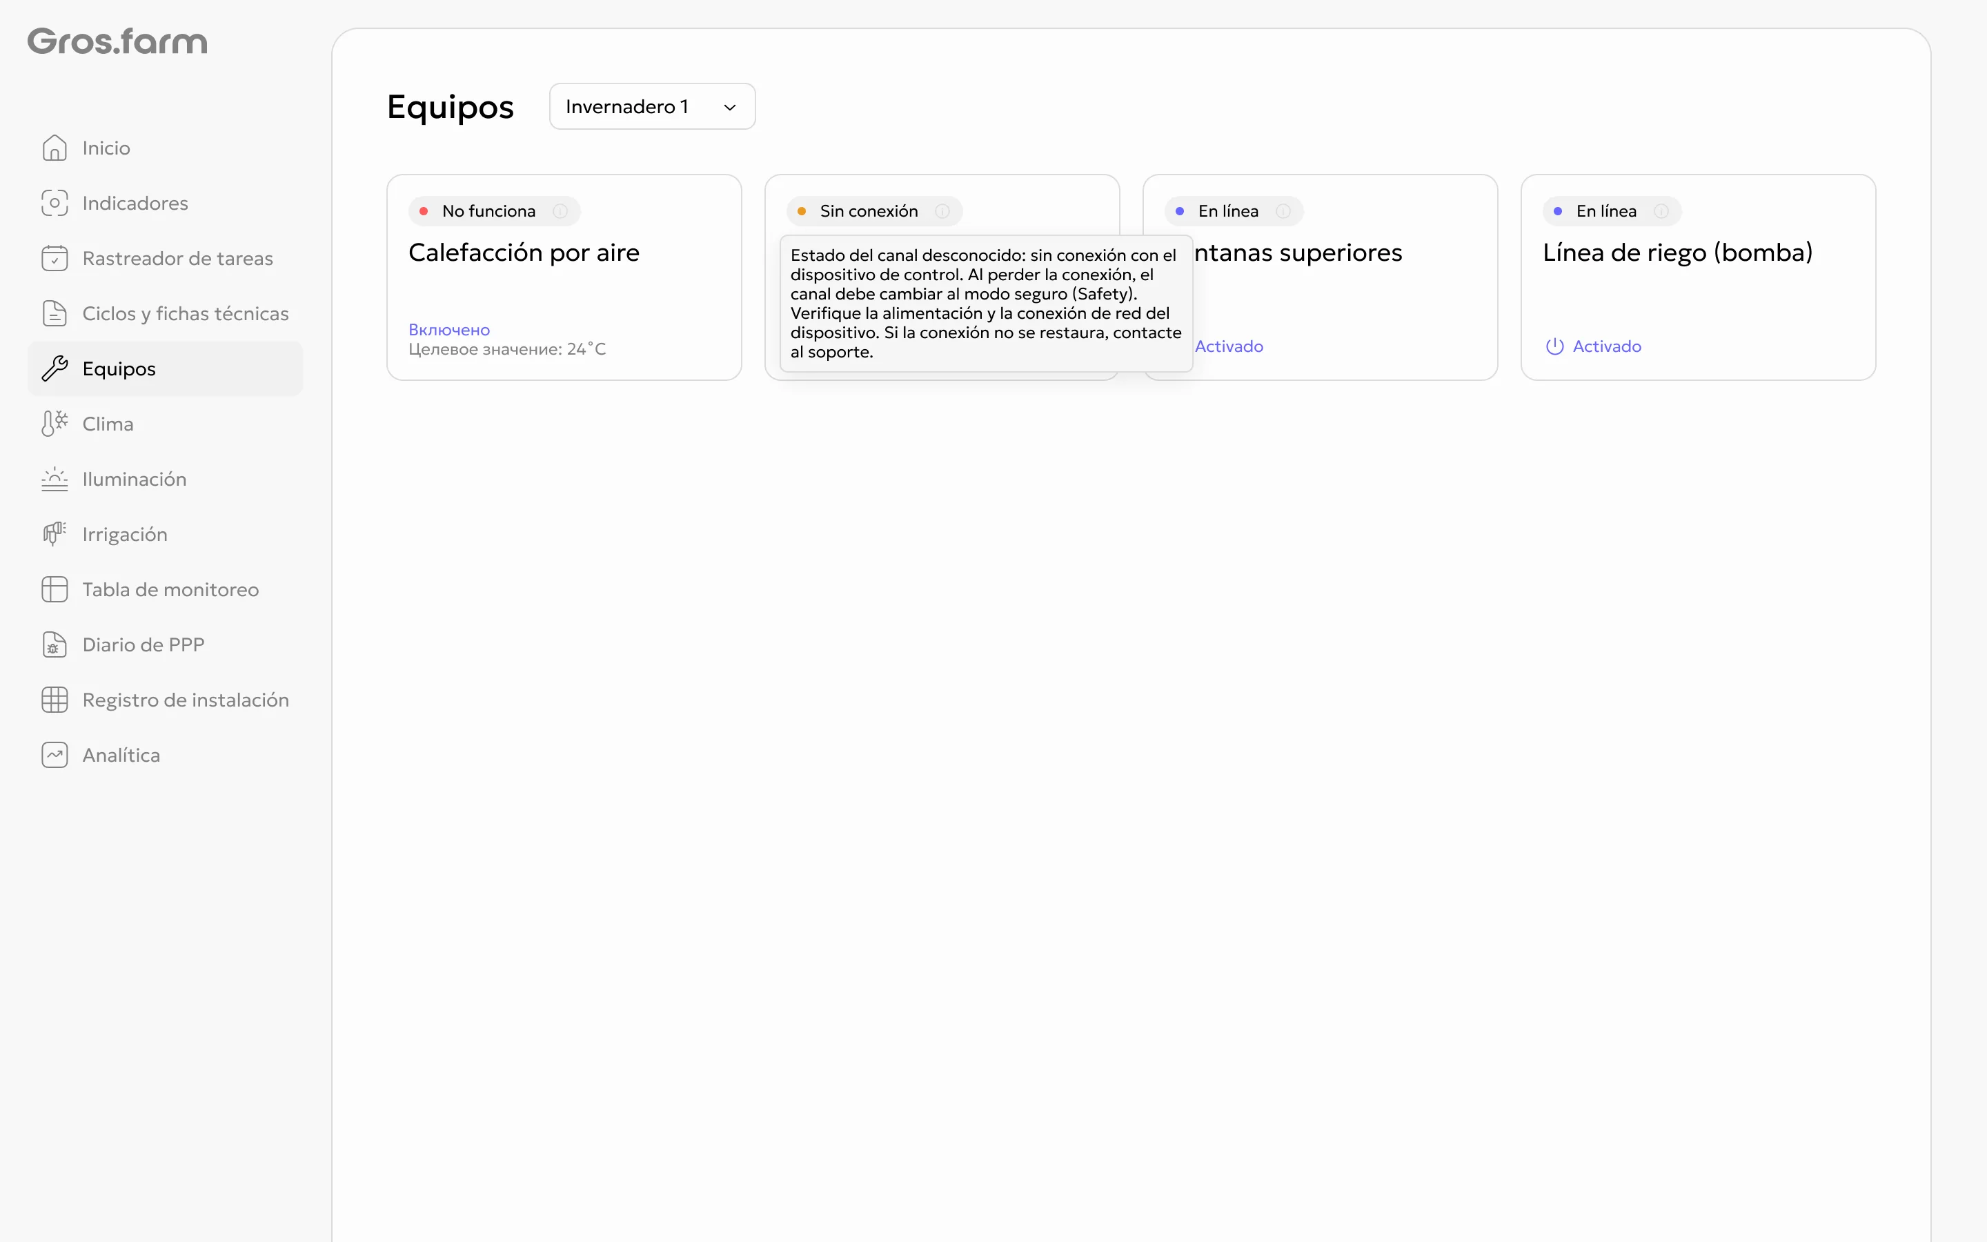
Task: Click info icon next to No funciona
Action: tap(560, 211)
